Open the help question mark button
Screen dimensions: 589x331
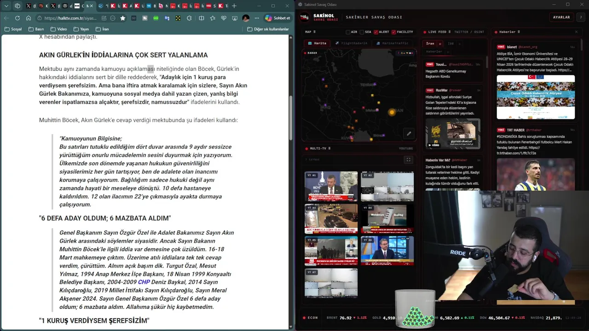[581, 17]
